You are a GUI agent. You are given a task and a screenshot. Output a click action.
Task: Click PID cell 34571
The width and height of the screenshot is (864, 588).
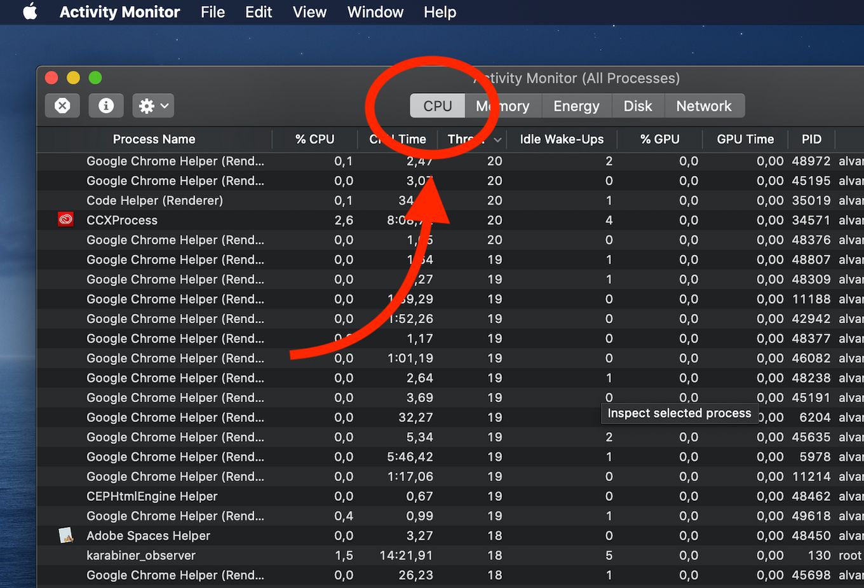[811, 220]
